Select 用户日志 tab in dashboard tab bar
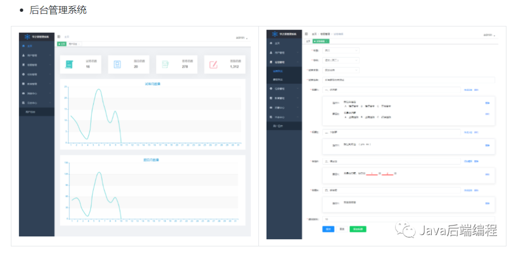 pos(74,44)
